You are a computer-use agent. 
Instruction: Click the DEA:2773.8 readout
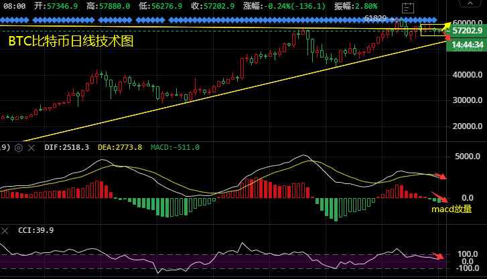point(120,147)
